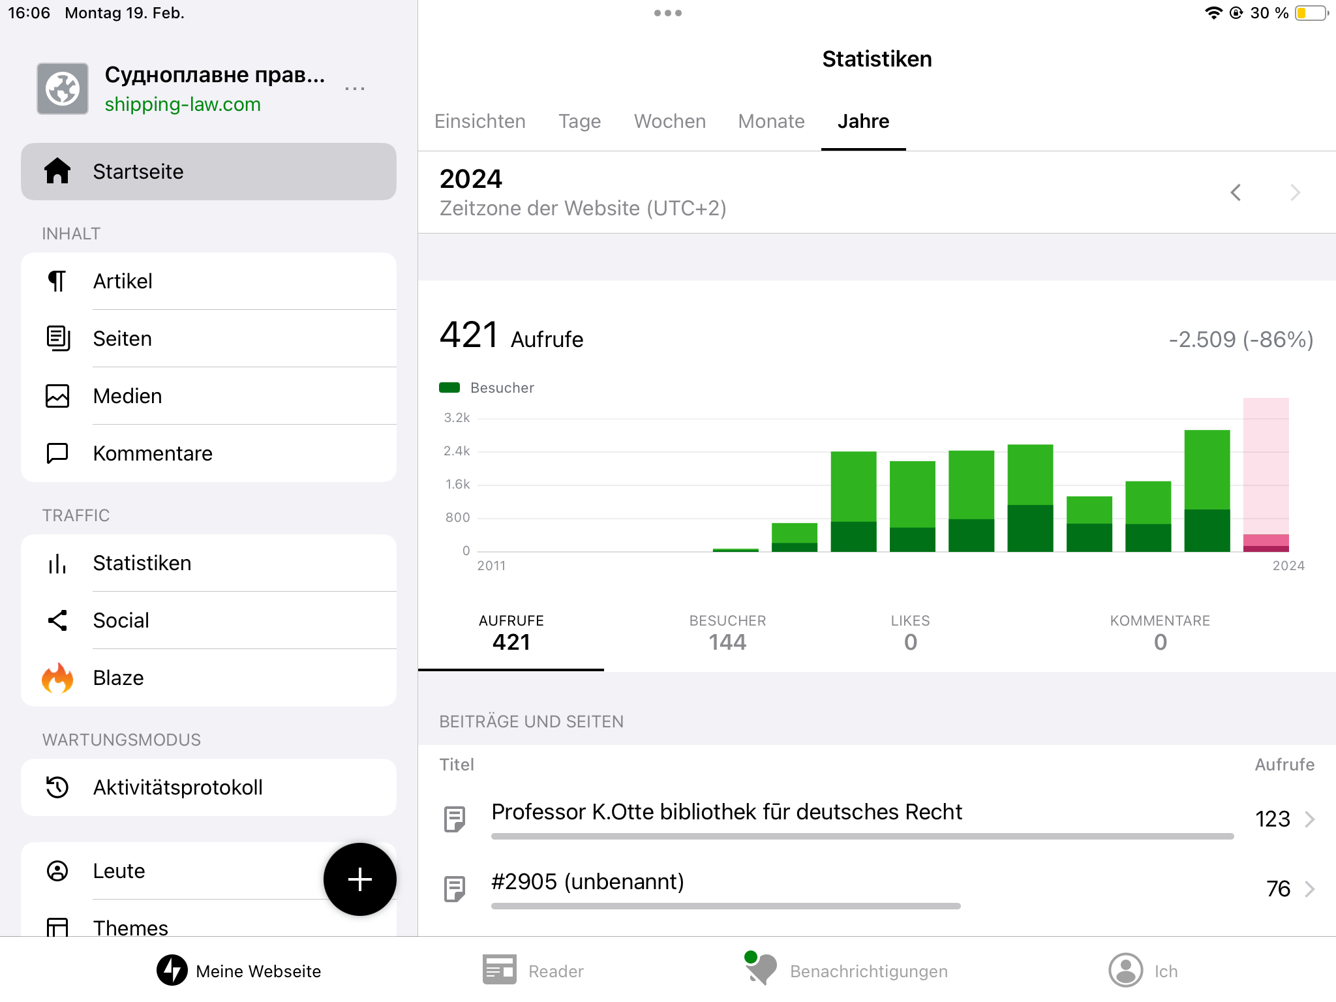Go to the previous year with the left chevron
Viewport: 1336px width, 1002px height.
coord(1236,192)
